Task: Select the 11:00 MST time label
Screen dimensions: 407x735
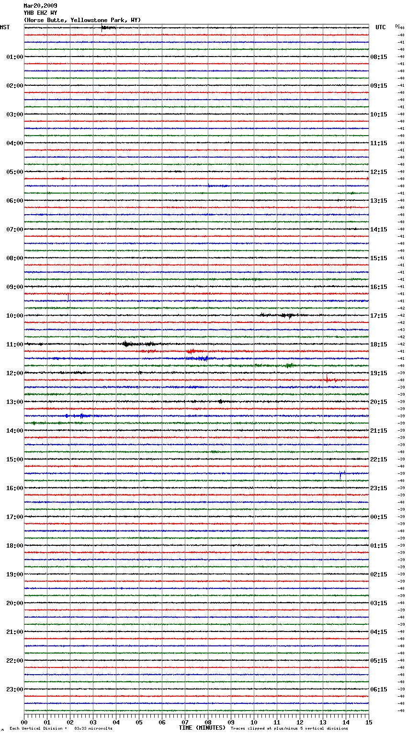Action: point(15,345)
